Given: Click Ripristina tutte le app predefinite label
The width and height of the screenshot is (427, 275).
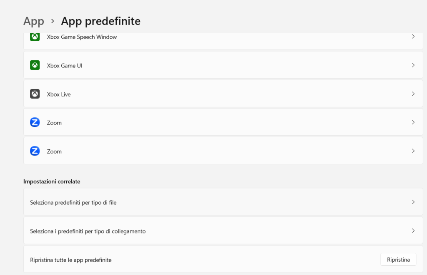Looking at the screenshot, I should tap(71, 260).
